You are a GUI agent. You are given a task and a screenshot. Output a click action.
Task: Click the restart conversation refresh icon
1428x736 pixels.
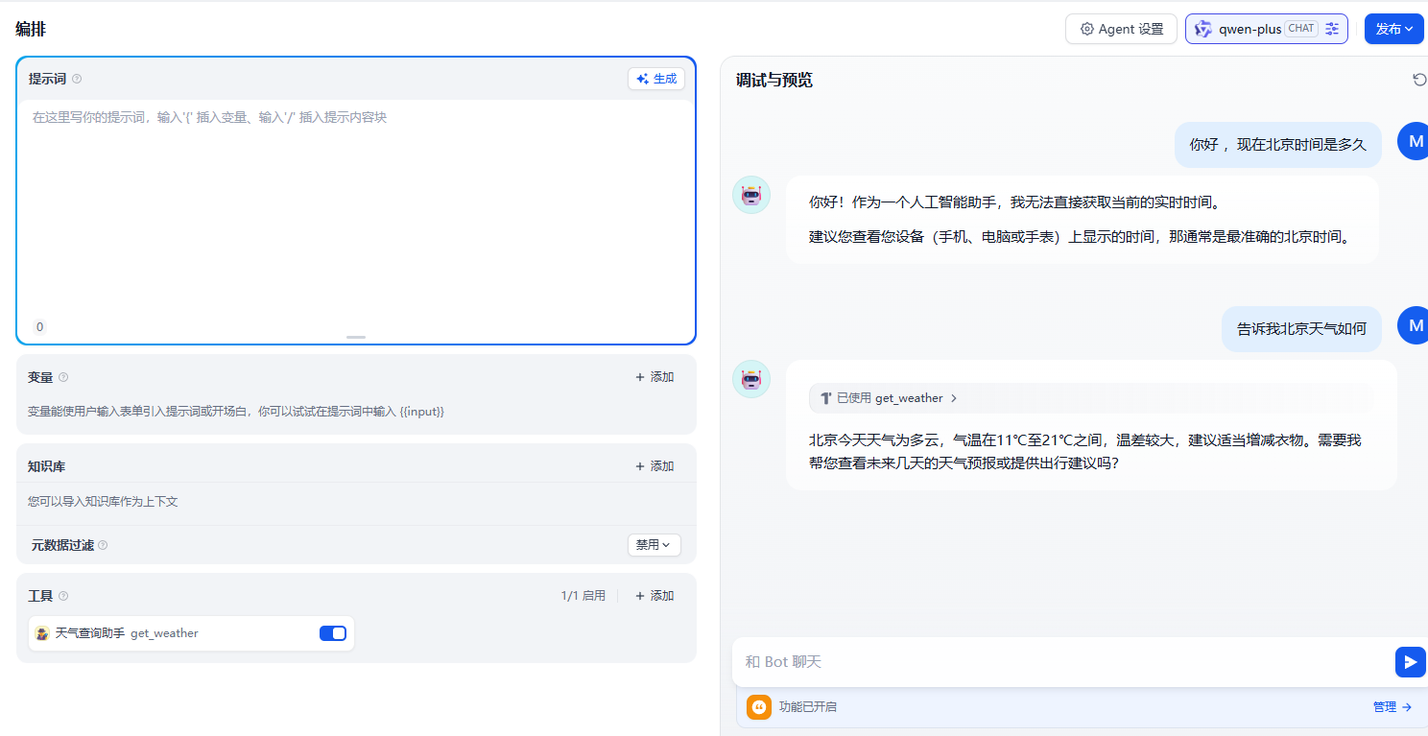1419,80
